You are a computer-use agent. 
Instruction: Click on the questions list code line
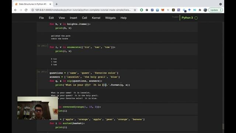pyautogui.click(x=84, y=73)
